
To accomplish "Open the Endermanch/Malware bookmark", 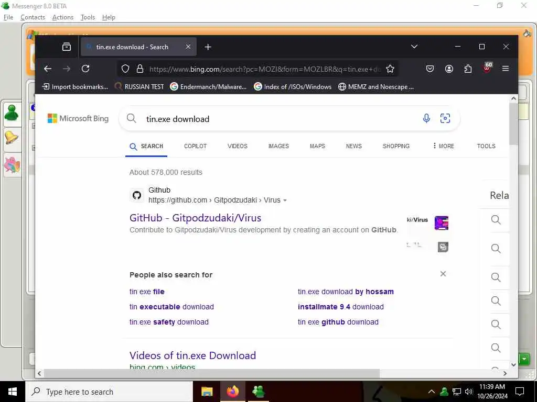I will pyautogui.click(x=208, y=87).
